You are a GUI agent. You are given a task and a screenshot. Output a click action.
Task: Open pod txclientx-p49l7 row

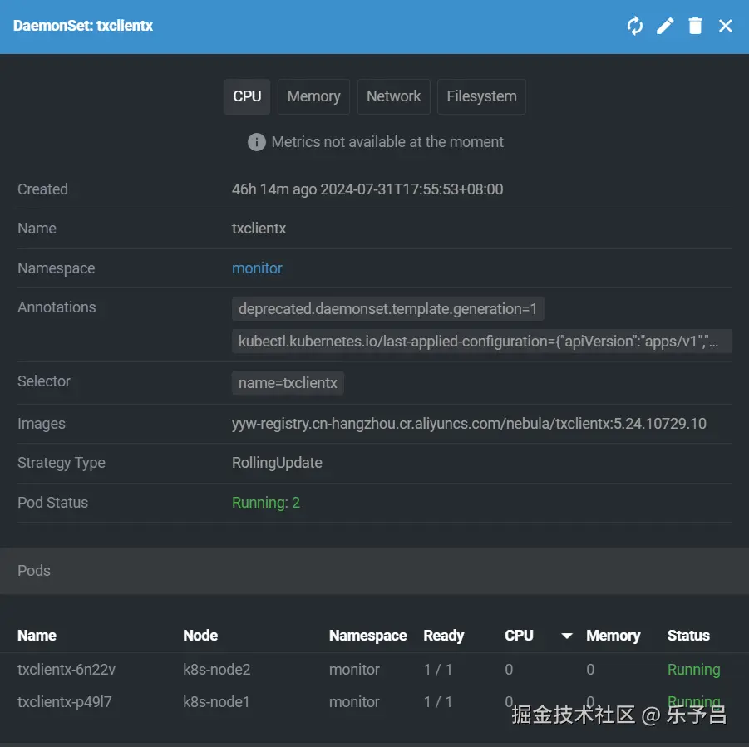click(x=65, y=702)
